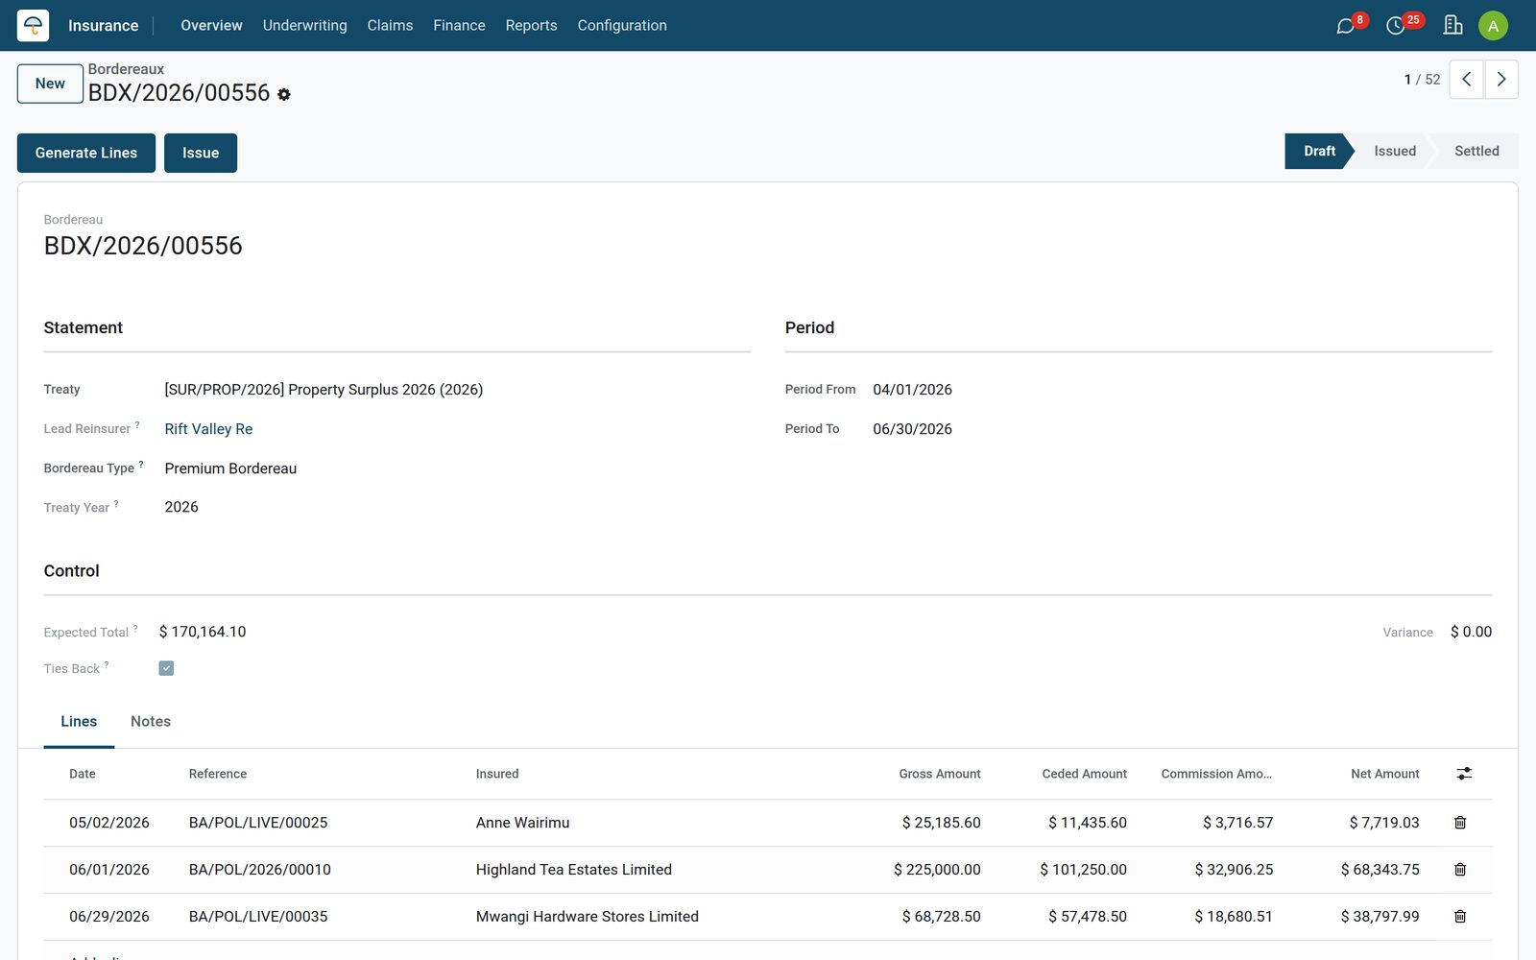The width and height of the screenshot is (1536, 960).
Task: Click the net amount $ 38,797.99
Action: click(x=1380, y=917)
